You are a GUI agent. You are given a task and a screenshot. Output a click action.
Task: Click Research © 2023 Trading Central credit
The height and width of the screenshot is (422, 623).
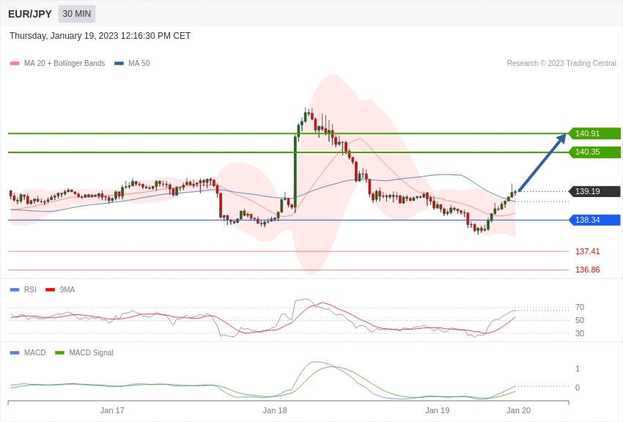(x=561, y=63)
